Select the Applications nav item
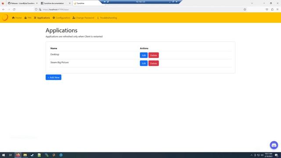The height and width of the screenshot is (158, 281). point(42,18)
